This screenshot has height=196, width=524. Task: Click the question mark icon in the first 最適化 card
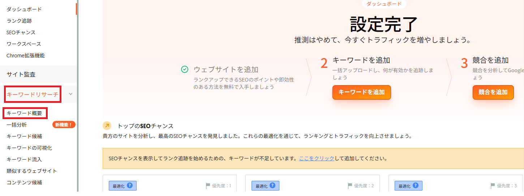pos(130,186)
